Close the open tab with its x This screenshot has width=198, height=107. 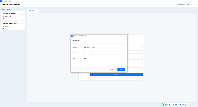point(36,11)
